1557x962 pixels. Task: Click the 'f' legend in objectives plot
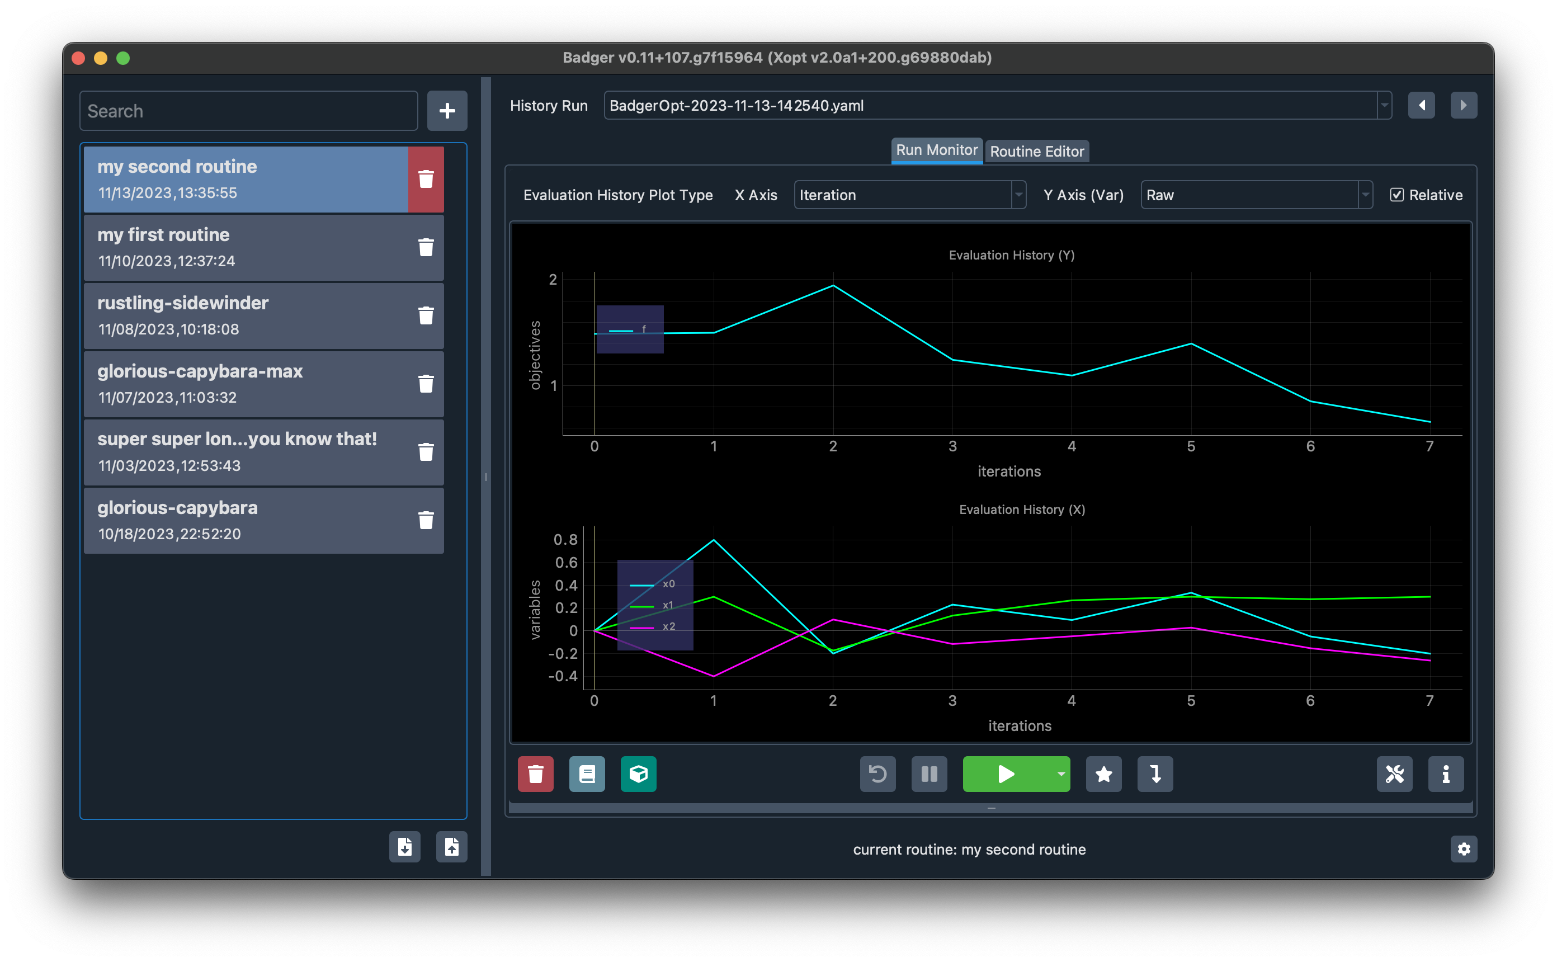click(x=630, y=329)
